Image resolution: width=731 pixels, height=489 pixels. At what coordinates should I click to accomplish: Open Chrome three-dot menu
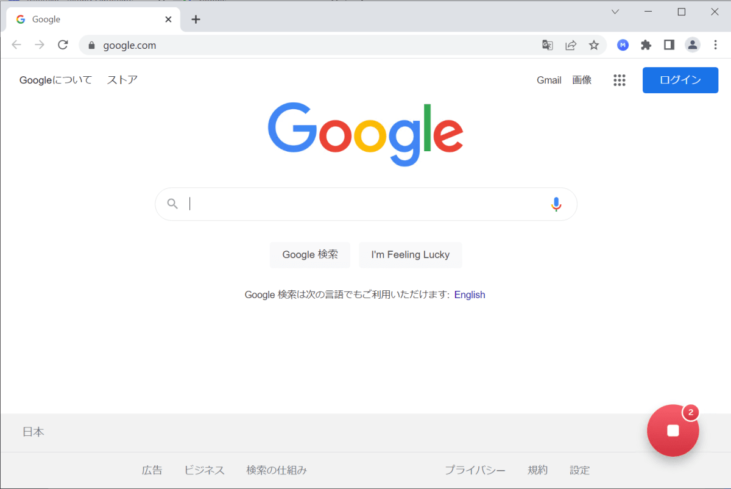[715, 45]
